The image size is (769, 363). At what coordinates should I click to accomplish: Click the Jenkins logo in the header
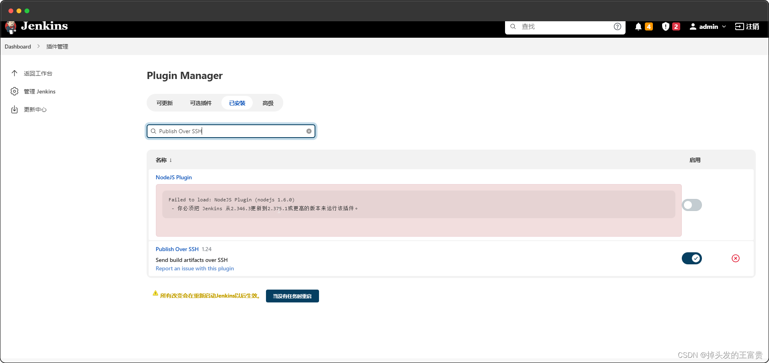pos(37,26)
